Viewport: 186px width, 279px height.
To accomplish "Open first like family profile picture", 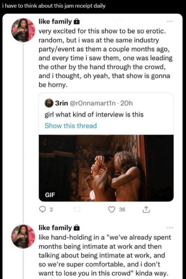I will [23, 30].
